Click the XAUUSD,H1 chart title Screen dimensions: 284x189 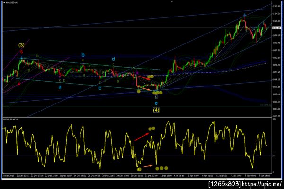(x=12, y=3)
